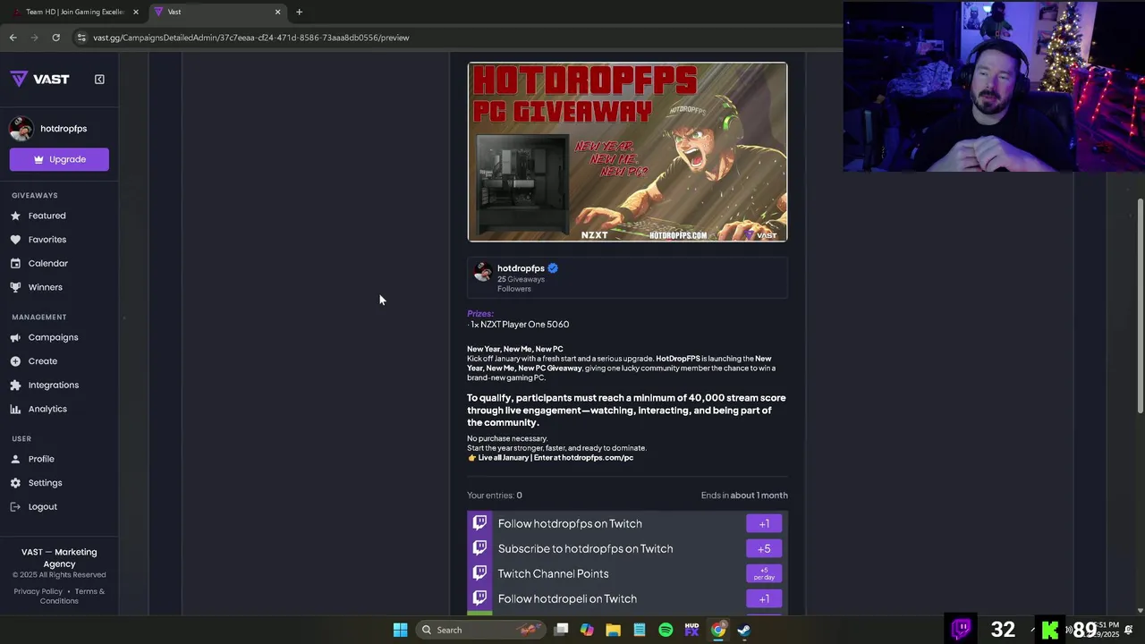Viewport: 1145px width, 644px height.
Task: Click the trophy icon beside Winners
Action: (15, 287)
